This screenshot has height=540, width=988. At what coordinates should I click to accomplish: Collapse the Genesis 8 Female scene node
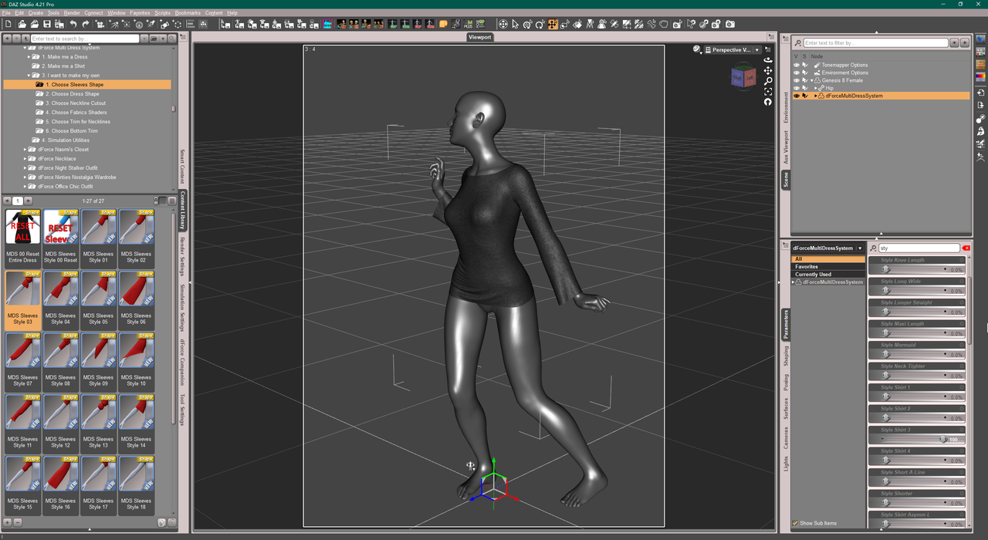[x=812, y=80]
